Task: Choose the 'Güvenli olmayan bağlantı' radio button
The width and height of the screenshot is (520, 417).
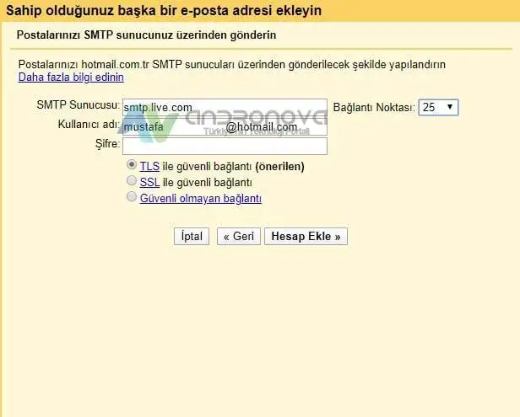Action: [132, 196]
